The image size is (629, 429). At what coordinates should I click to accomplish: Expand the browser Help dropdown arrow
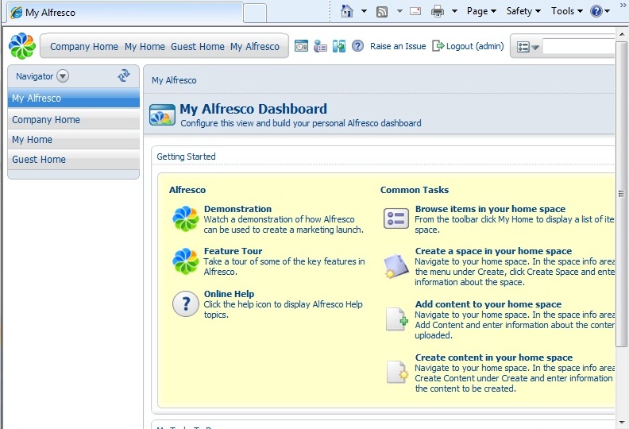607,11
